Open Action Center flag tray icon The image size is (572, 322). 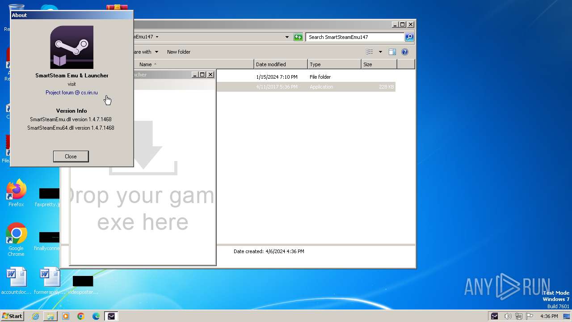pos(529,316)
